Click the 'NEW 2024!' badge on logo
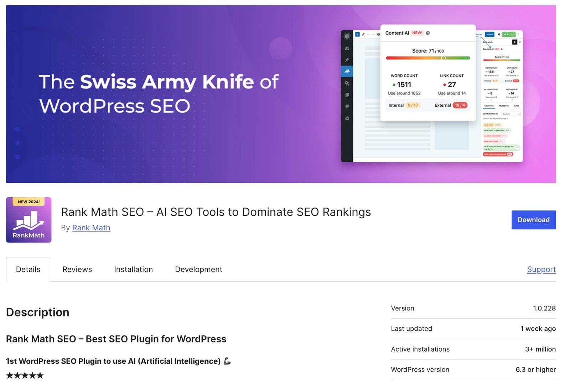Screen dimensions: 570x384 [x=29, y=202]
